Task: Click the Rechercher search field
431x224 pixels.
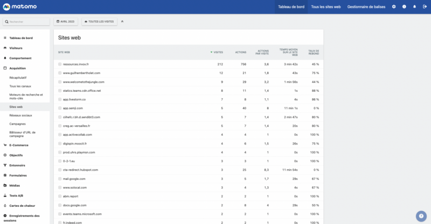Action: coord(26,21)
